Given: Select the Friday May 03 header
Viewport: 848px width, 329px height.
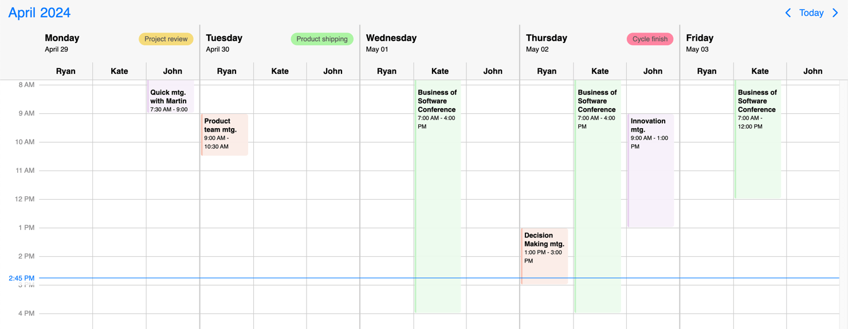Looking at the screenshot, I should tap(700, 43).
